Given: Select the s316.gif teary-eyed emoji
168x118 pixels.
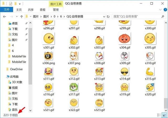Looking at the screenshot, I should point(49,87).
